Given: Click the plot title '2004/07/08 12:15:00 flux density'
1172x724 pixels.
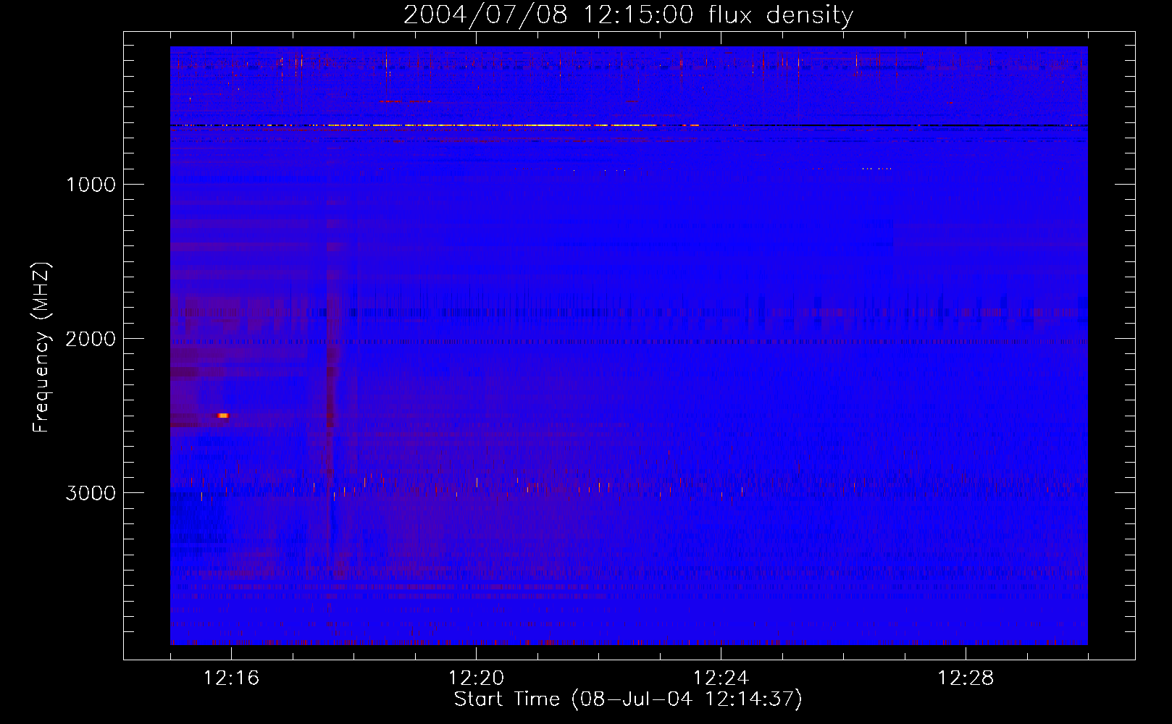Looking at the screenshot, I should pos(628,15).
